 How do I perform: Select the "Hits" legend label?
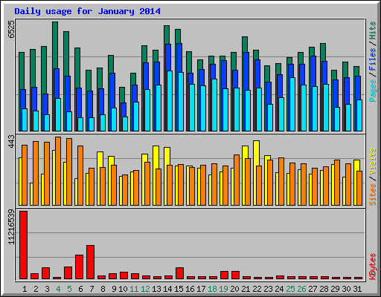373,30
